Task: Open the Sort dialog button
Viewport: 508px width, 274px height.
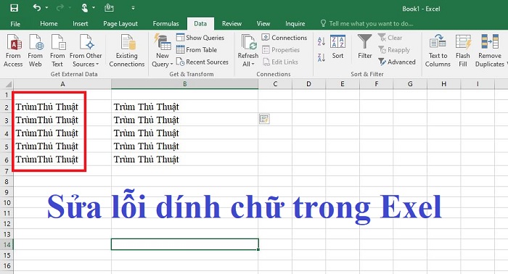Action: (x=337, y=47)
